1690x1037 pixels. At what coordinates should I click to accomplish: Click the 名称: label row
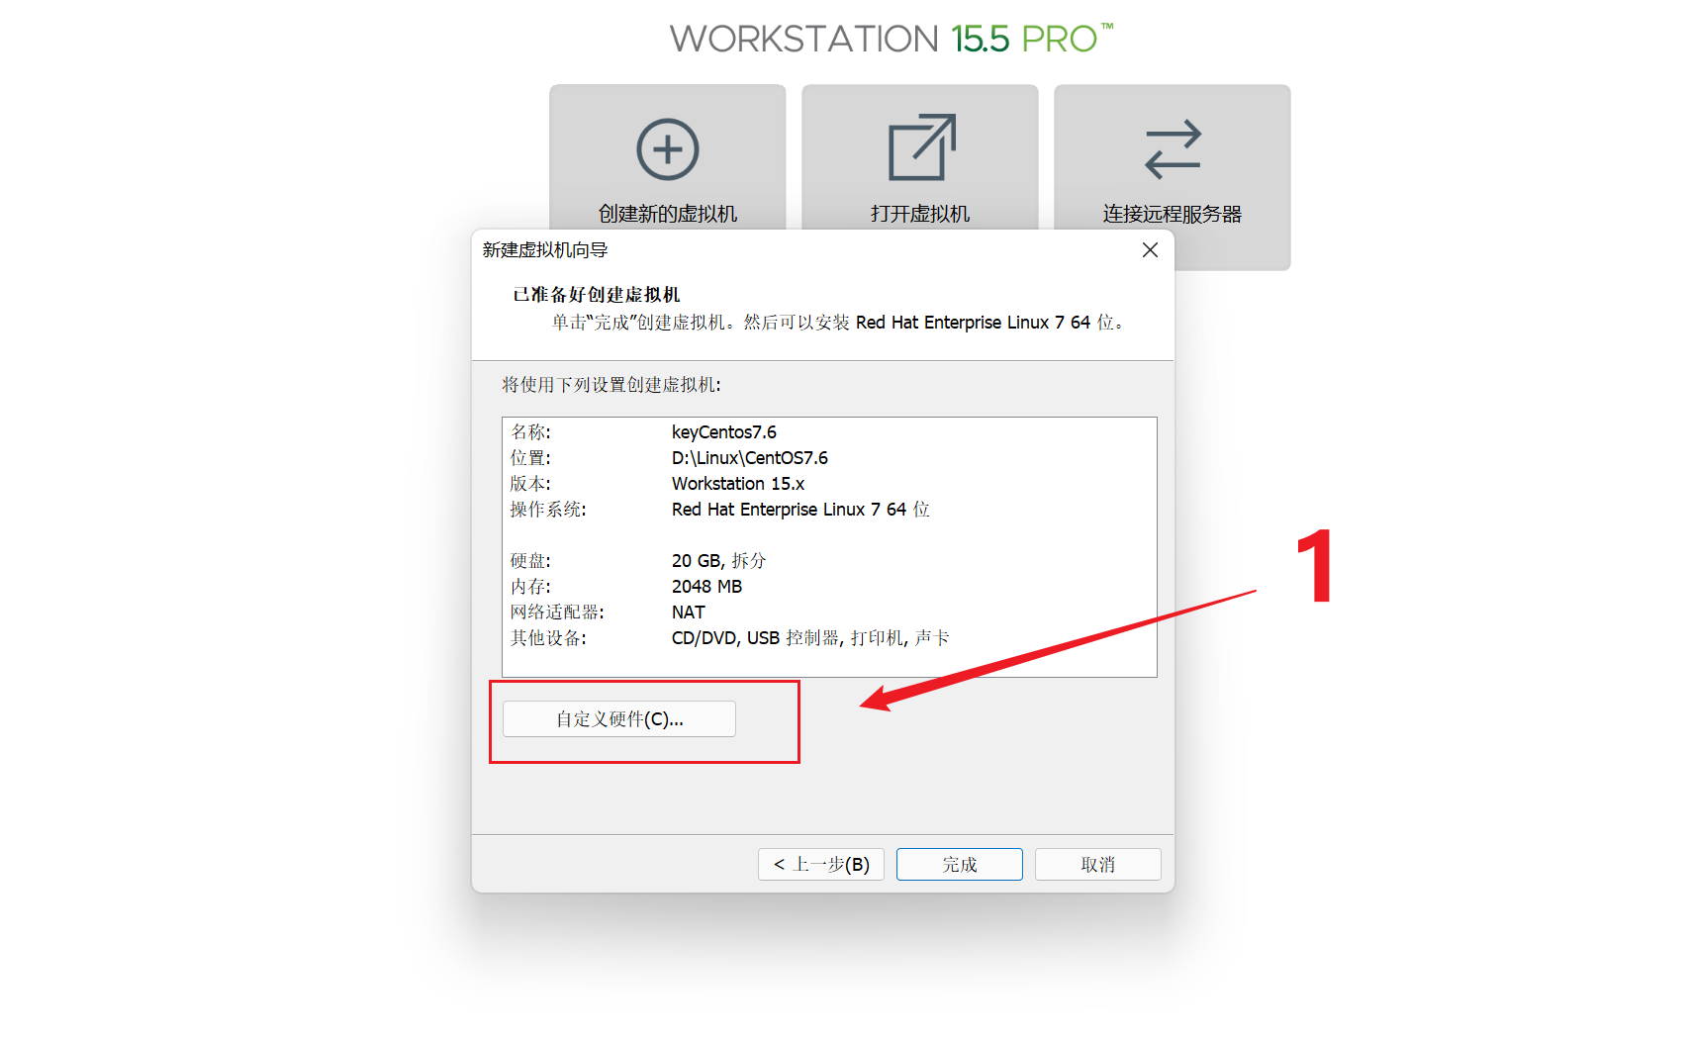pyautogui.click(x=531, y=432)
